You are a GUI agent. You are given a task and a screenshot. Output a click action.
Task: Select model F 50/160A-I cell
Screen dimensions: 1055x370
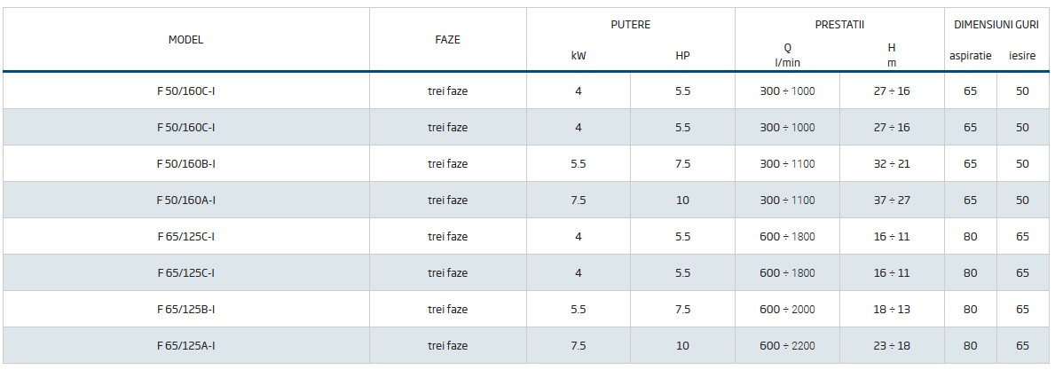(185, 201)
